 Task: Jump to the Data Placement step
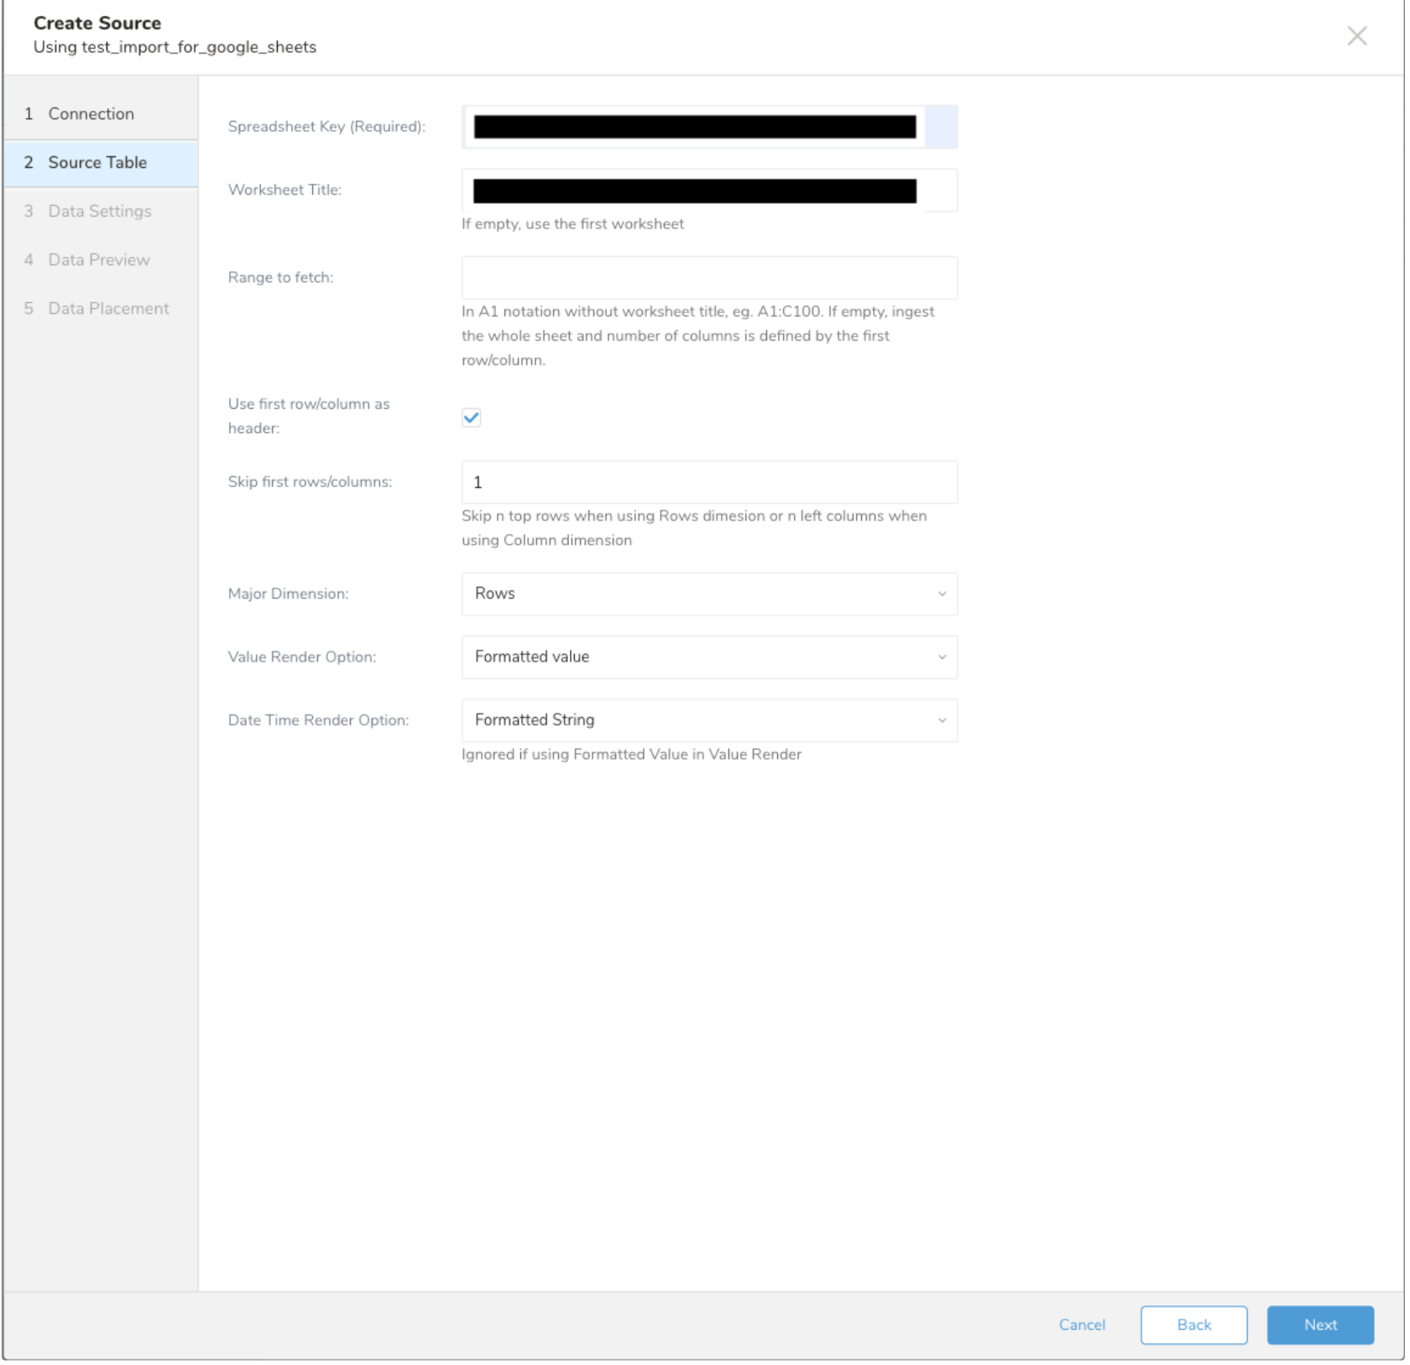click(108, 309)
